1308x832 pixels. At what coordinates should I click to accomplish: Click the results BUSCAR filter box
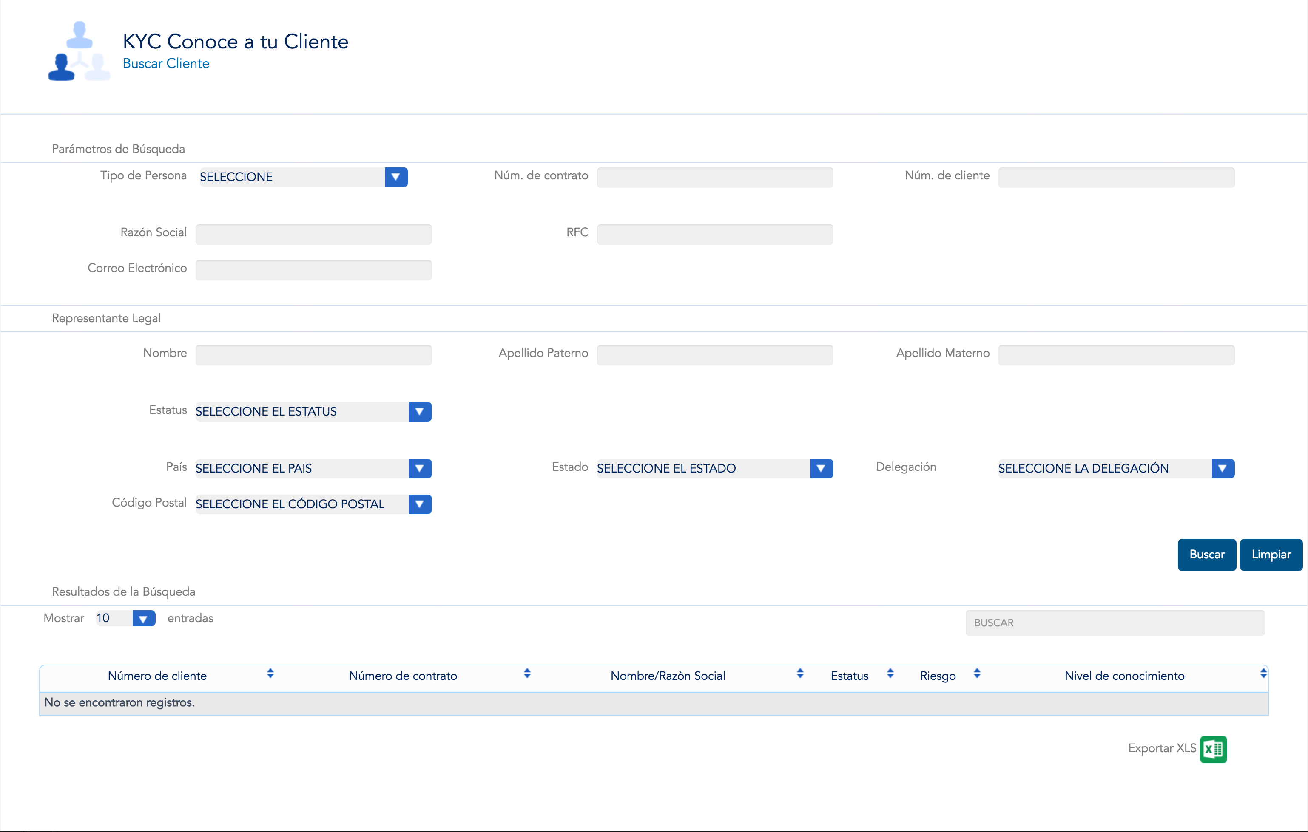[x=1115, y=623]
